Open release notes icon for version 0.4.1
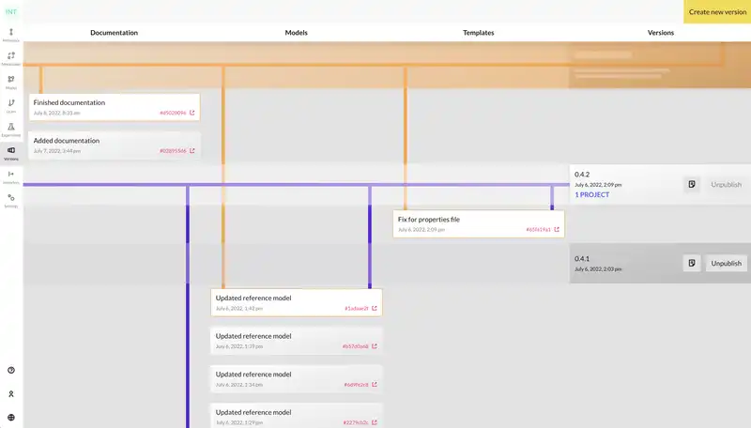Image resolution: width=751 pixels, height=428 pixels. [691, 264]
